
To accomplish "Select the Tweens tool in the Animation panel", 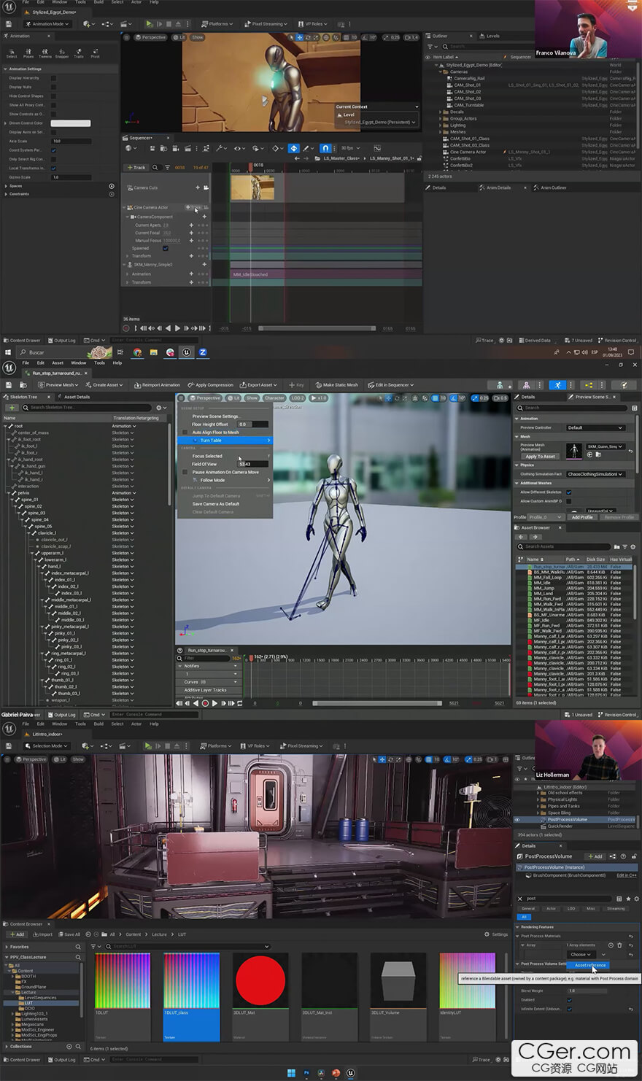I will (x=45, y=53).
